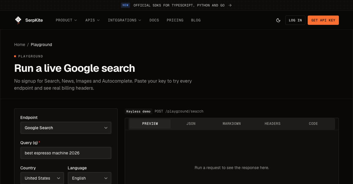Open the Country United States dropdown
The image size is (353, 184).
coord(42,178)
